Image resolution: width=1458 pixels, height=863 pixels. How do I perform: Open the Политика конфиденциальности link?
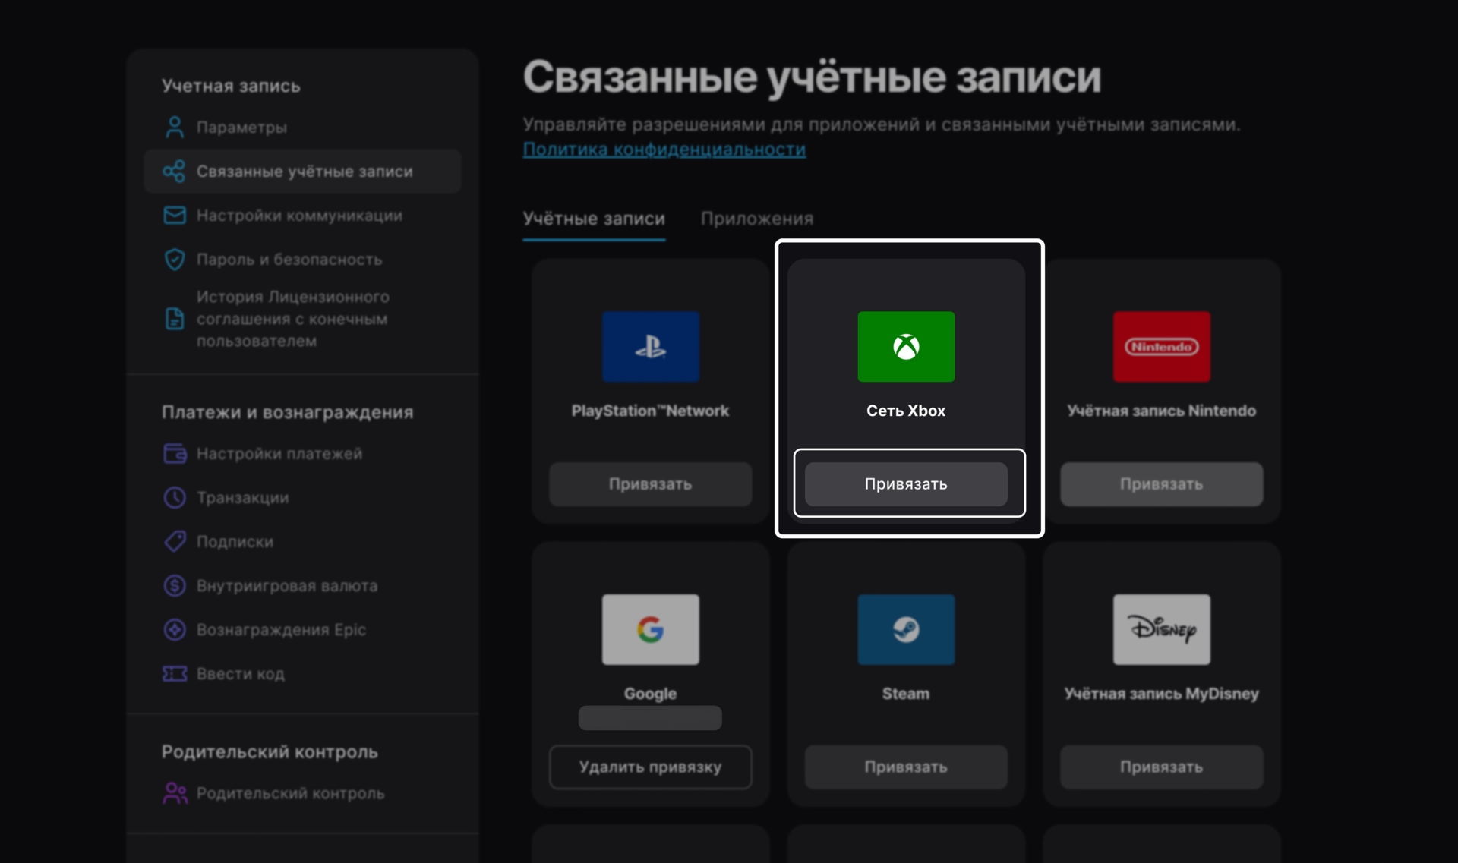[x=664, y=150]
